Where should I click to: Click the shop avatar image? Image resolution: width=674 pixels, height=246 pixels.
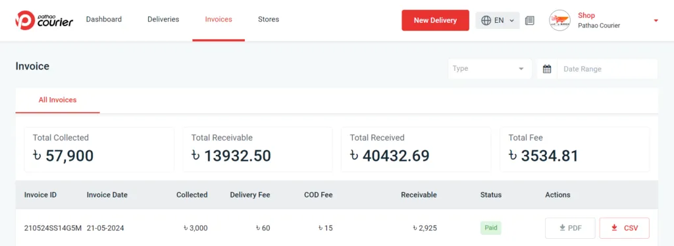coord(559,20)
